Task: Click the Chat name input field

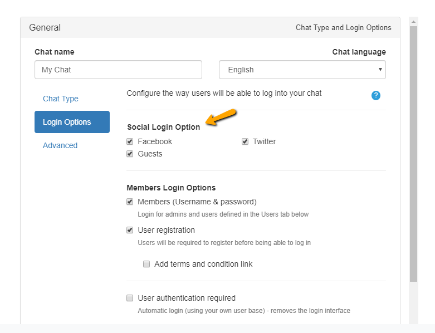Action: coord(118,70)
